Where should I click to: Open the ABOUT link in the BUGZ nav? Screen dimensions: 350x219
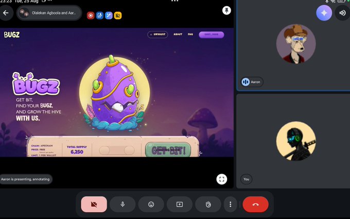click(178, 35)
